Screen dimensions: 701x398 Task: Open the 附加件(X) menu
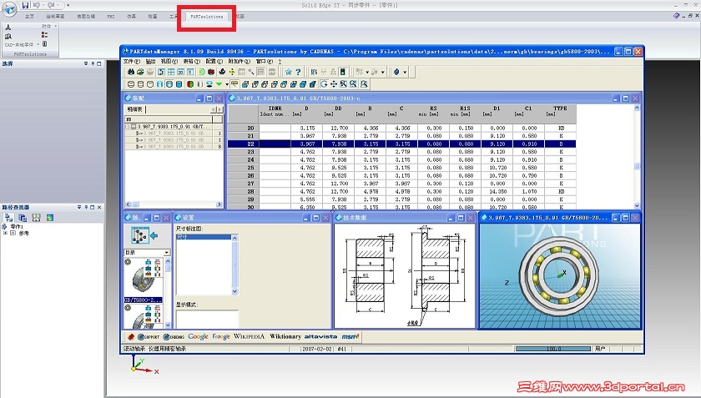pos(240,61)
